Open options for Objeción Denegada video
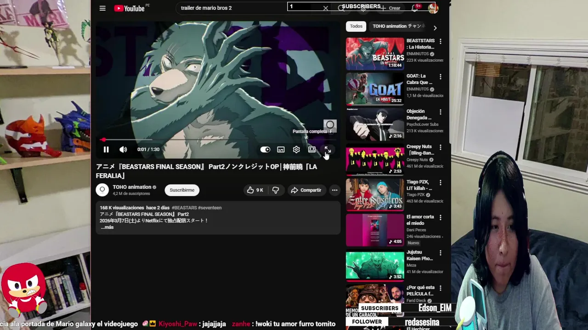This screenshot has height=330, width=588. pyautogui.click(x=441, y=112)
